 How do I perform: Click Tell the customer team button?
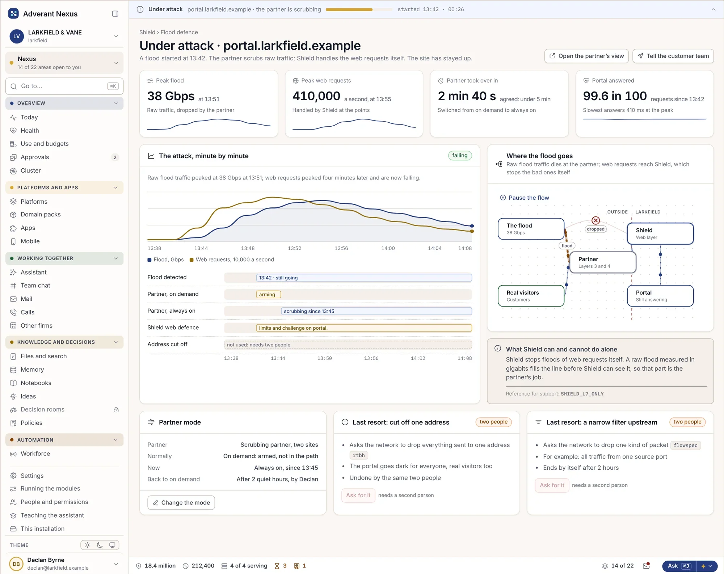(x=673, y=56)
